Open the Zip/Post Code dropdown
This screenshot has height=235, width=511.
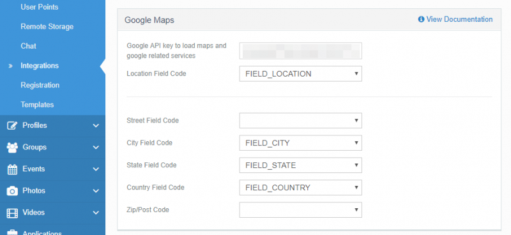click(x=300, y=210)
